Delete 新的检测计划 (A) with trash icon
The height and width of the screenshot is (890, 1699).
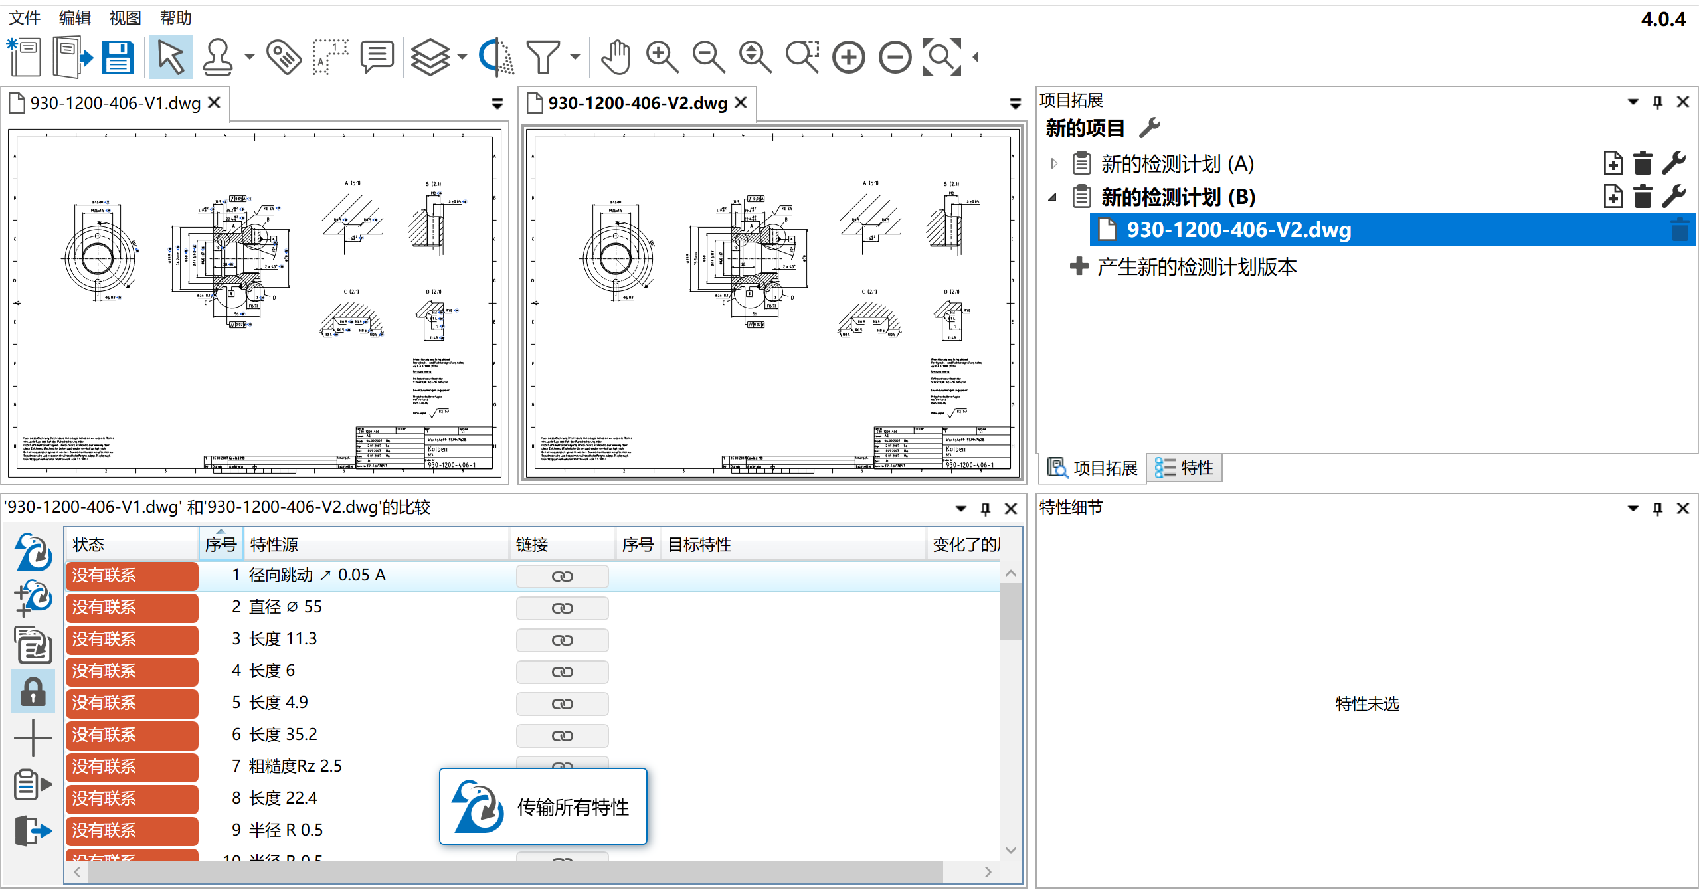coord(1642,163)
